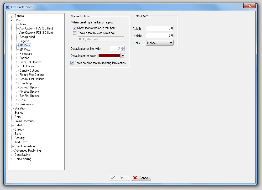Screen dimensions: 262x190
Task: Expand the Data Saving node
Action: [x=12, y=155]
